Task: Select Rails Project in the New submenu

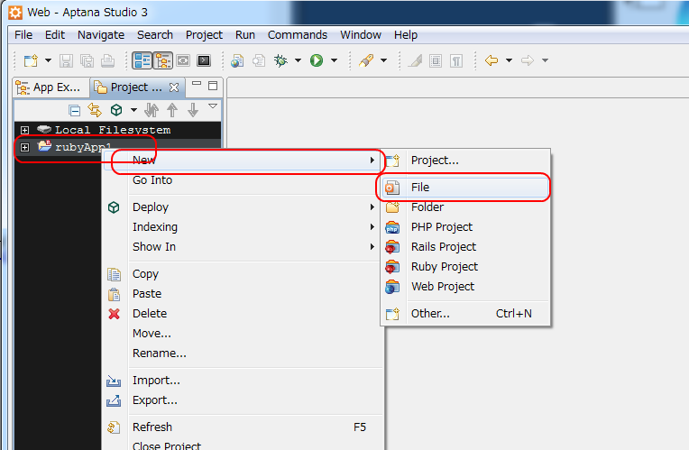Action: coord(465,246)
